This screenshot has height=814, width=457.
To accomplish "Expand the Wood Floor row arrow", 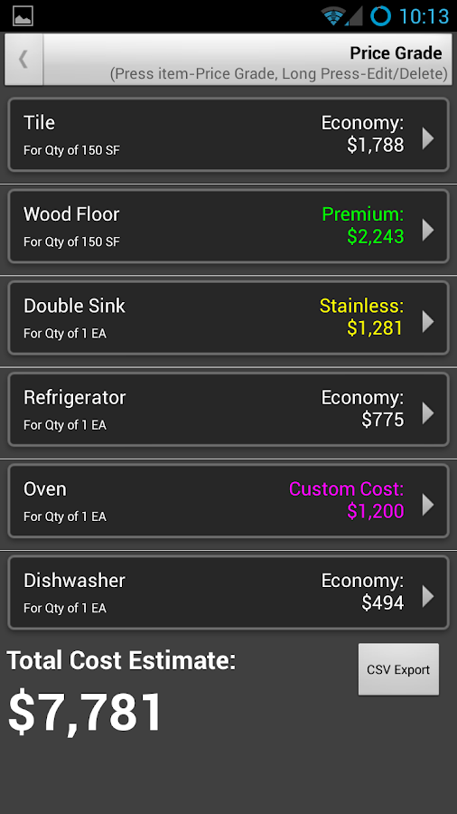I will [428, 230].
